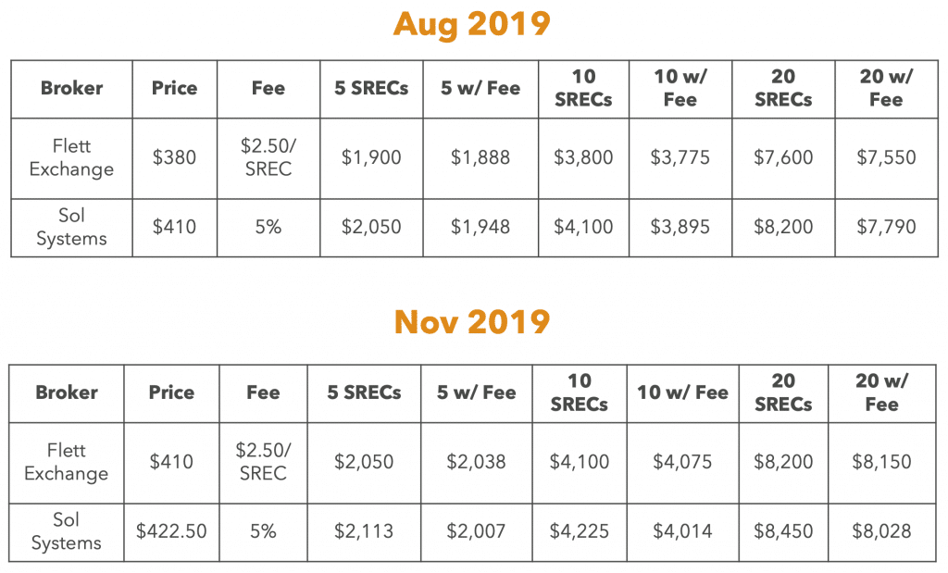Click the Broker header in Aug table
The height and width of the screenshot is (573, 948).
[71, 88]
